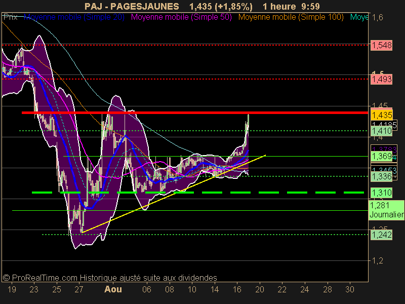Select the 1,242 green price label
The height and width of the screenshot is (304, 405).
[x=382, y=235]
